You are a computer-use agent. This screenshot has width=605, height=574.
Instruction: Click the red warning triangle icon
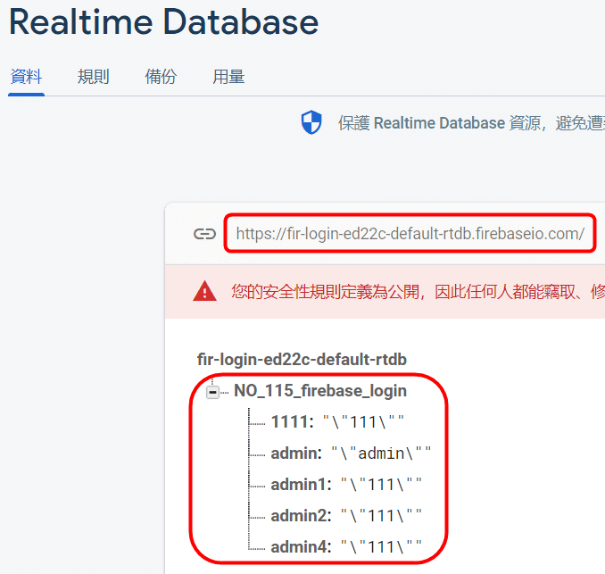tap(204, 291)
